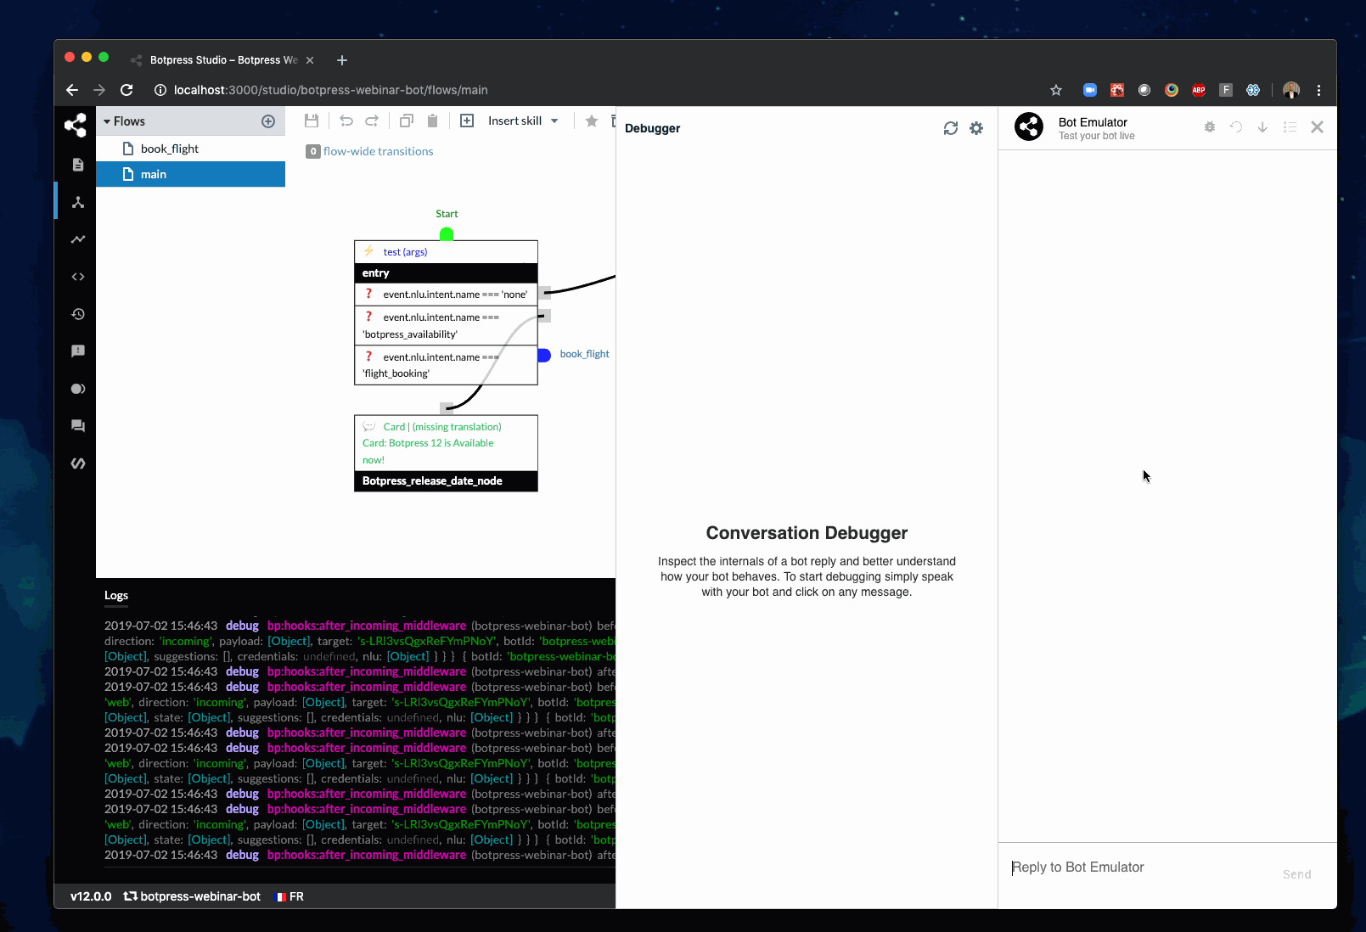
Task: Select the book_flight flow
Action: click(190, 149)
